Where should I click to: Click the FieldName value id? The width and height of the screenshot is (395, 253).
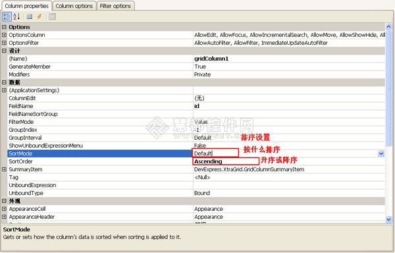[197, 106]
